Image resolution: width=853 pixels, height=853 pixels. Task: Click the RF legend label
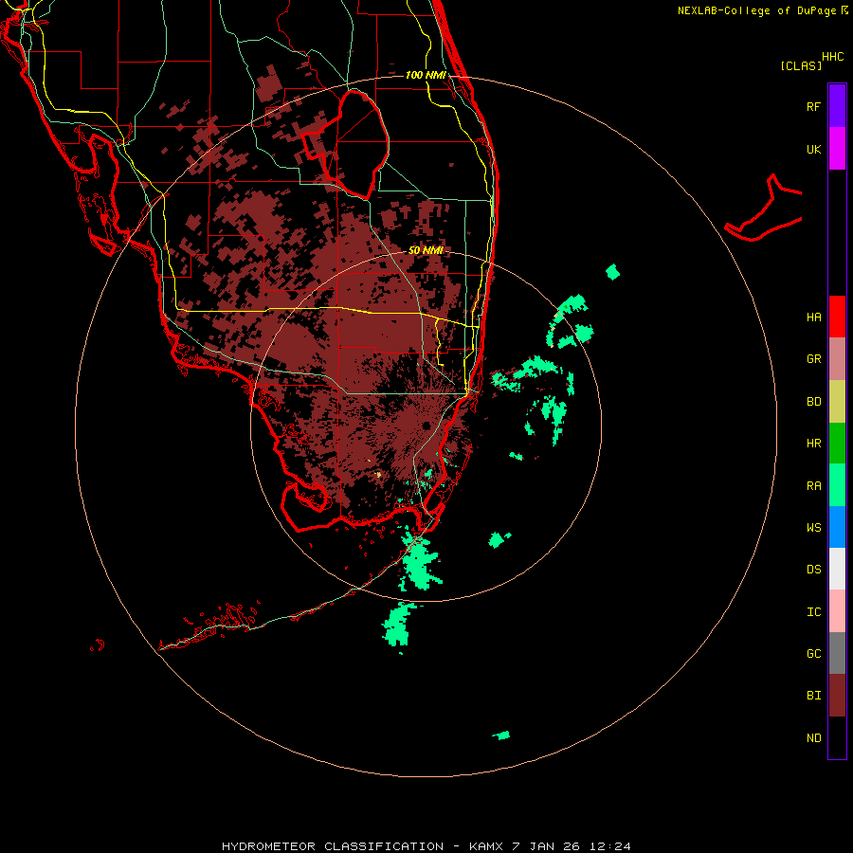coord(813,106)
